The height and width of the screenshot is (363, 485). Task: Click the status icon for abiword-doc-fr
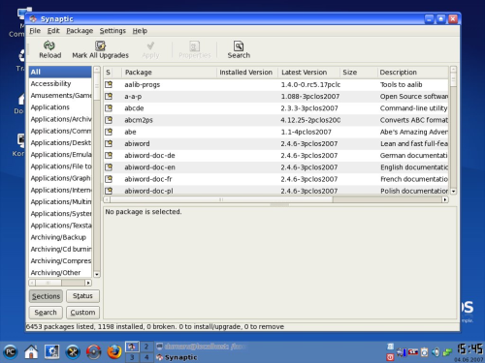(109, 179)
